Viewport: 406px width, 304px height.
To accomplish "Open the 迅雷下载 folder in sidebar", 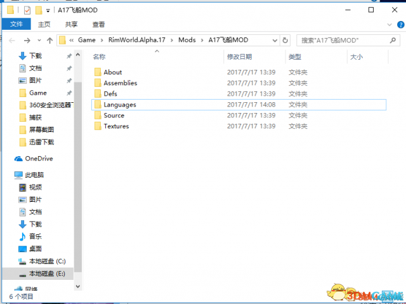I will pos(41,142).
